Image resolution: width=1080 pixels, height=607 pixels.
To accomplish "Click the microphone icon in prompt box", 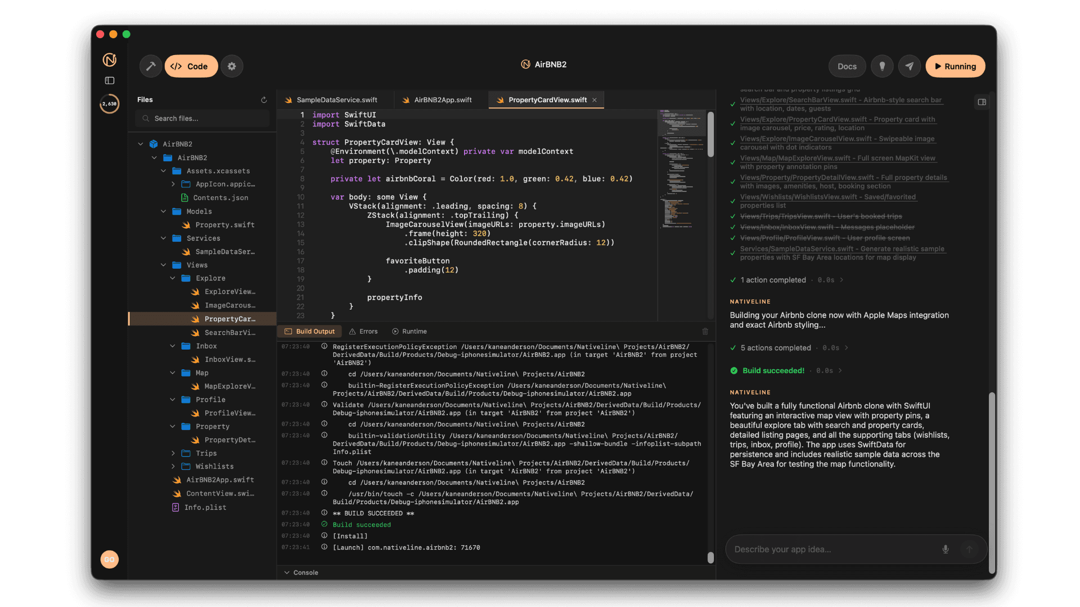I will click(945, 549).
